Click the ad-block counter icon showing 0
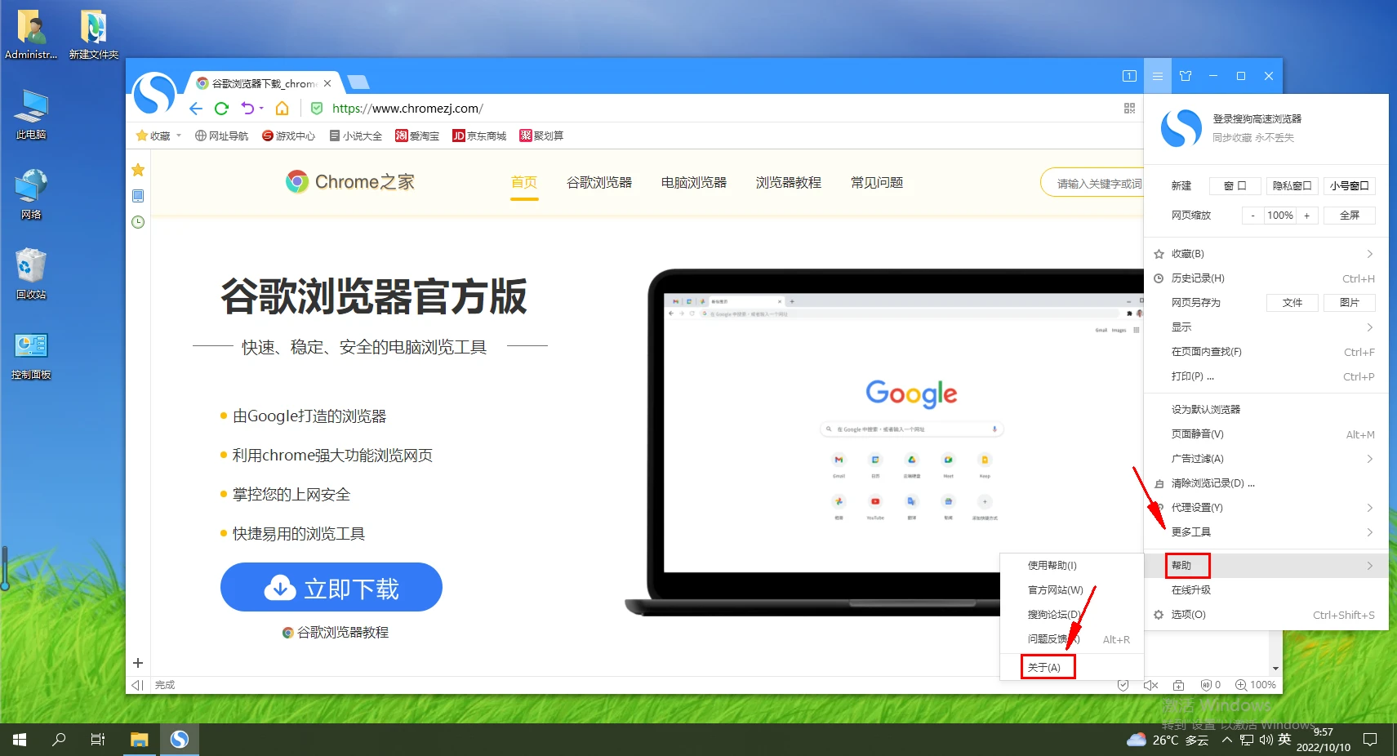The image size is (1397, 756). (1211, 685)
